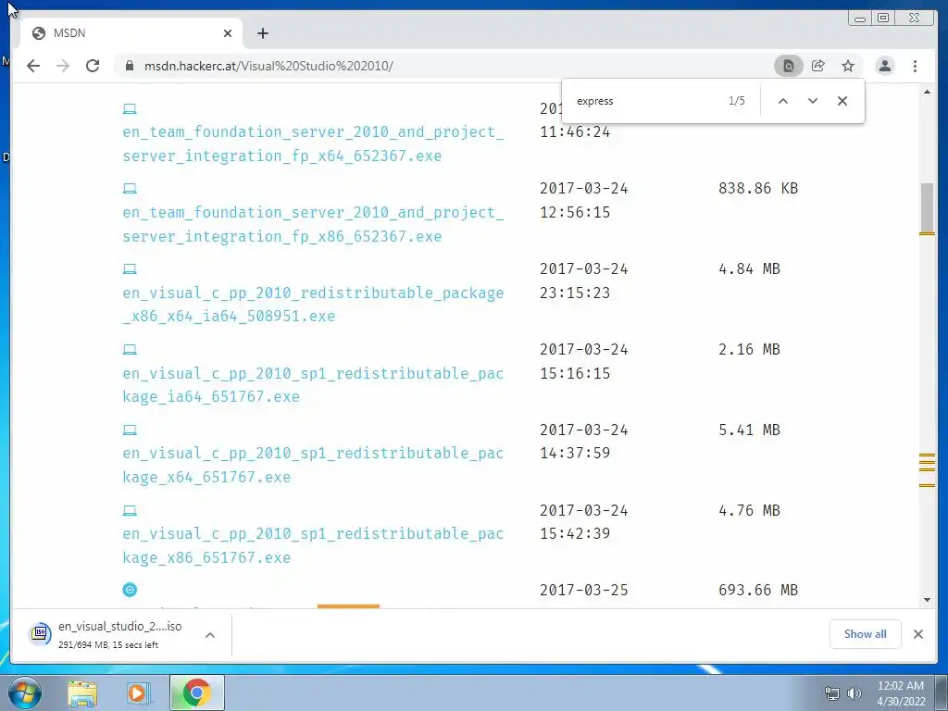Click the find box containing 'express'
The width and height of the screenshot is (948, 711).
pyautogui.click(x=647, y=101)
